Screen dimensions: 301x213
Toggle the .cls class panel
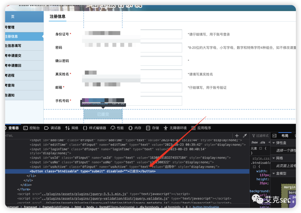[x=263, y=142]
